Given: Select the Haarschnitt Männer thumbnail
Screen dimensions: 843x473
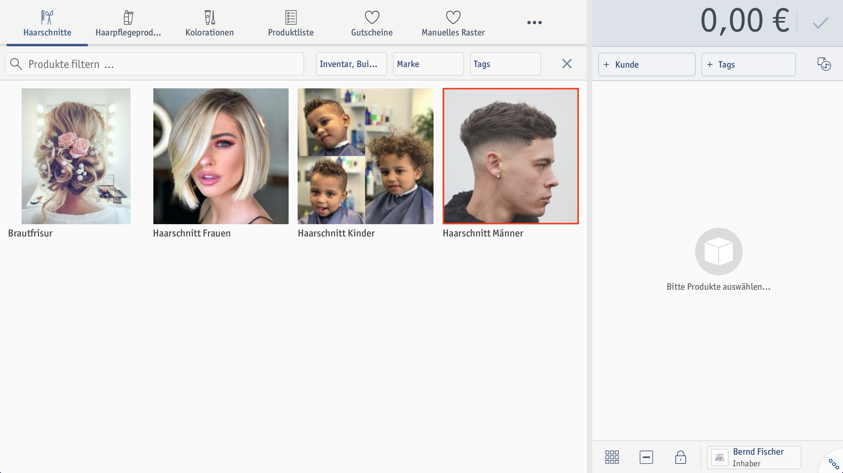Looking at the screenshot, I should pyautogui.click(x=510, y=156).
